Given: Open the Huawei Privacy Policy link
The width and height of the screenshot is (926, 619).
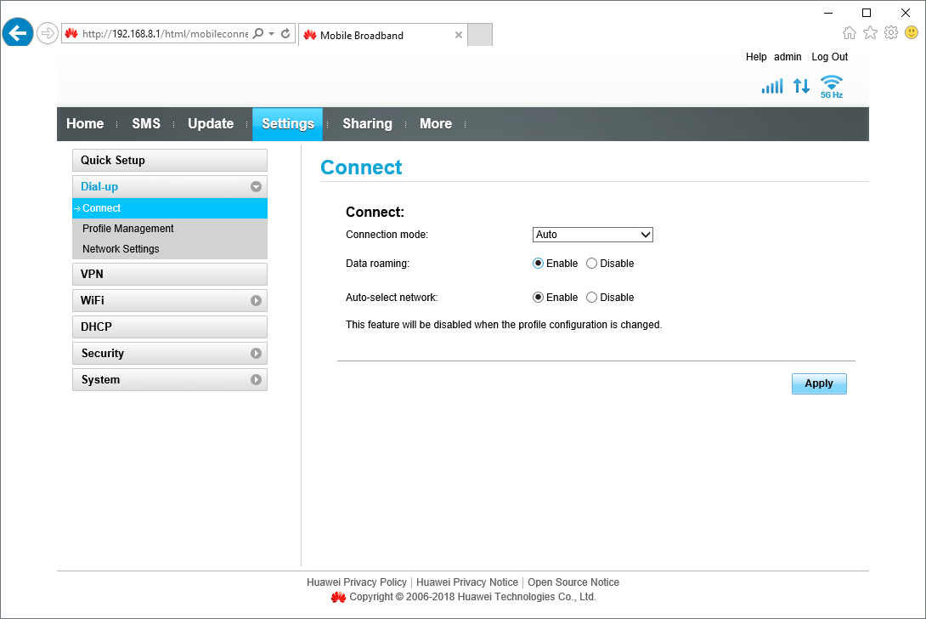Looking at the screenshot, I should tap(357, 582).
